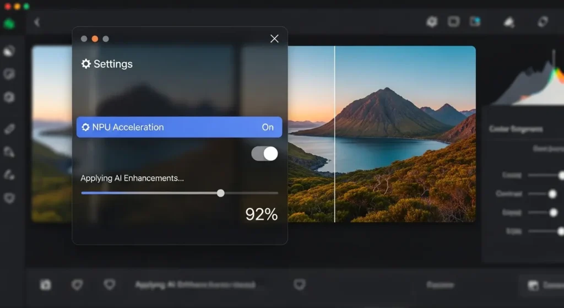Click the histogram graph in the right panel

529,78
